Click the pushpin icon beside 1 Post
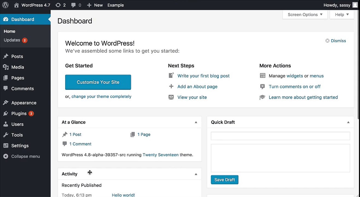This screenshot has width=360, height=197. pos(65,134)
